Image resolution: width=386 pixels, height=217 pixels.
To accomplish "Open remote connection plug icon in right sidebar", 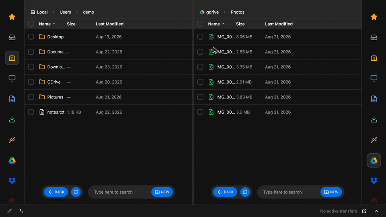I will [x=374, y=140].
